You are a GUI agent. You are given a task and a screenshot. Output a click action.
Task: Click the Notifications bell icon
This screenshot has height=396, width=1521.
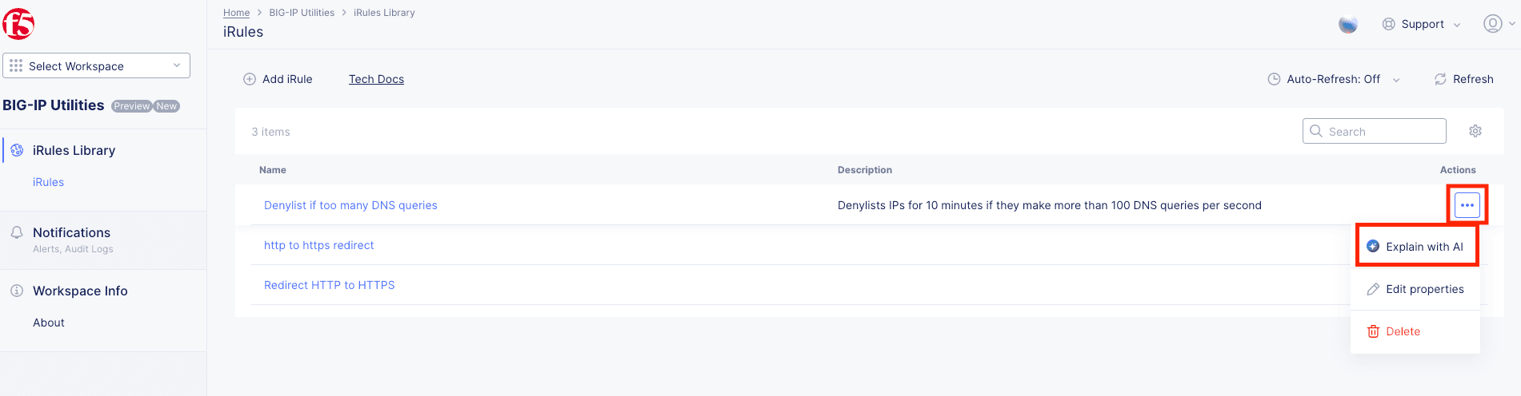17,232
